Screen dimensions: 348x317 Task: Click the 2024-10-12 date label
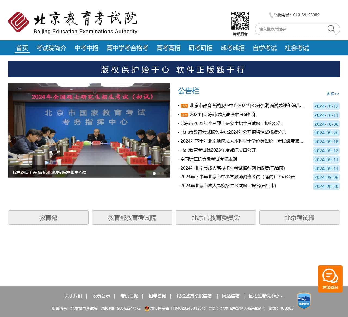326,106
